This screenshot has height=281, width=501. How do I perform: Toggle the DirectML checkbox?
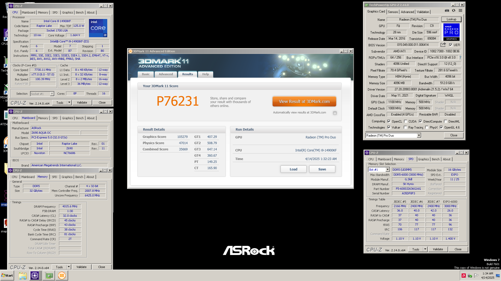tap(445, 121)
